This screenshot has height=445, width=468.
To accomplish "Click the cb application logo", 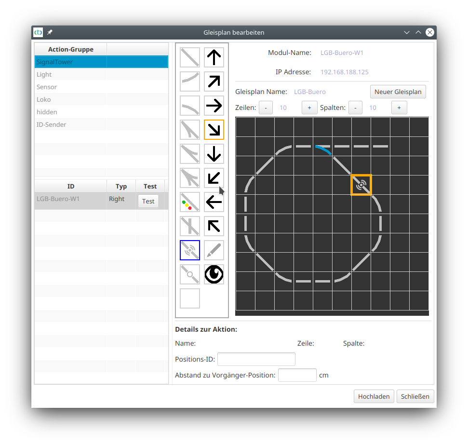I will [38, 32].
